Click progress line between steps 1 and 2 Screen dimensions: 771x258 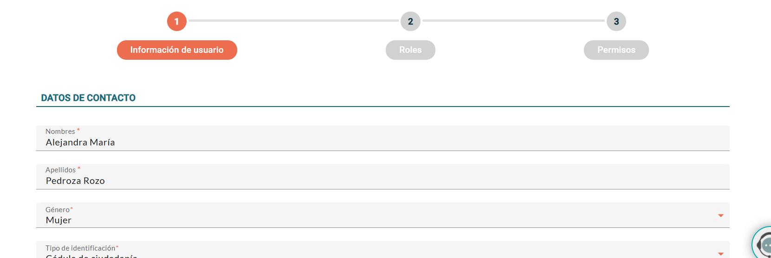click(x=293, y=21)
